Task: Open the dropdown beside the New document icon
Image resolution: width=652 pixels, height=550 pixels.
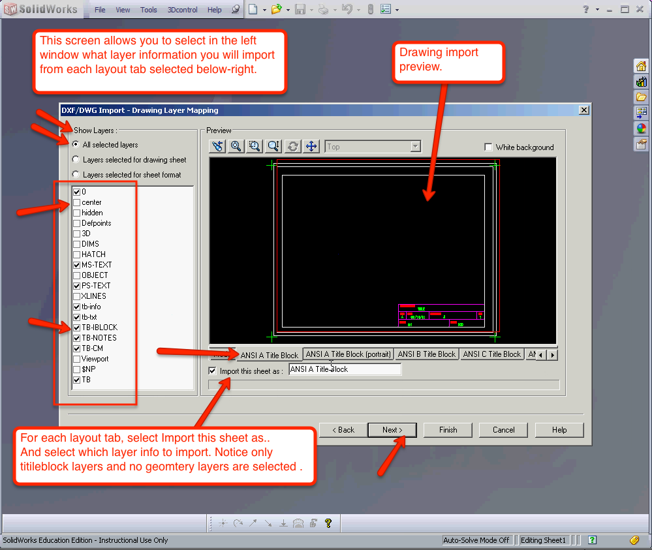Action: click(264, 10)
